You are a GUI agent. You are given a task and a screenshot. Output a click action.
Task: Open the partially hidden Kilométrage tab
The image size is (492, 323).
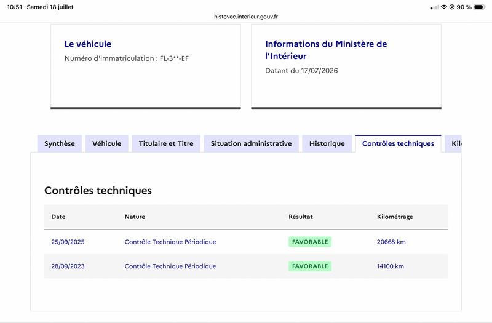coord(453,144)
